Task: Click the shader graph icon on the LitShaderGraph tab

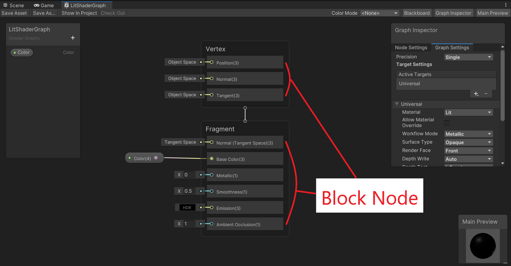Action: tap(66, 6)
